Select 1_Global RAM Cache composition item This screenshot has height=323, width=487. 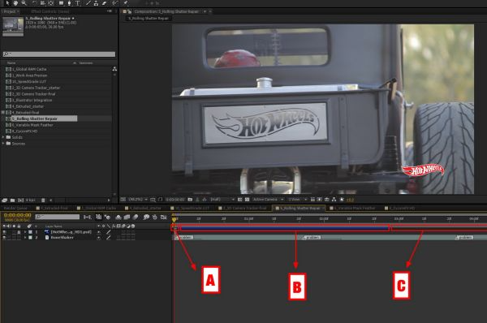[x=29, y=69]
